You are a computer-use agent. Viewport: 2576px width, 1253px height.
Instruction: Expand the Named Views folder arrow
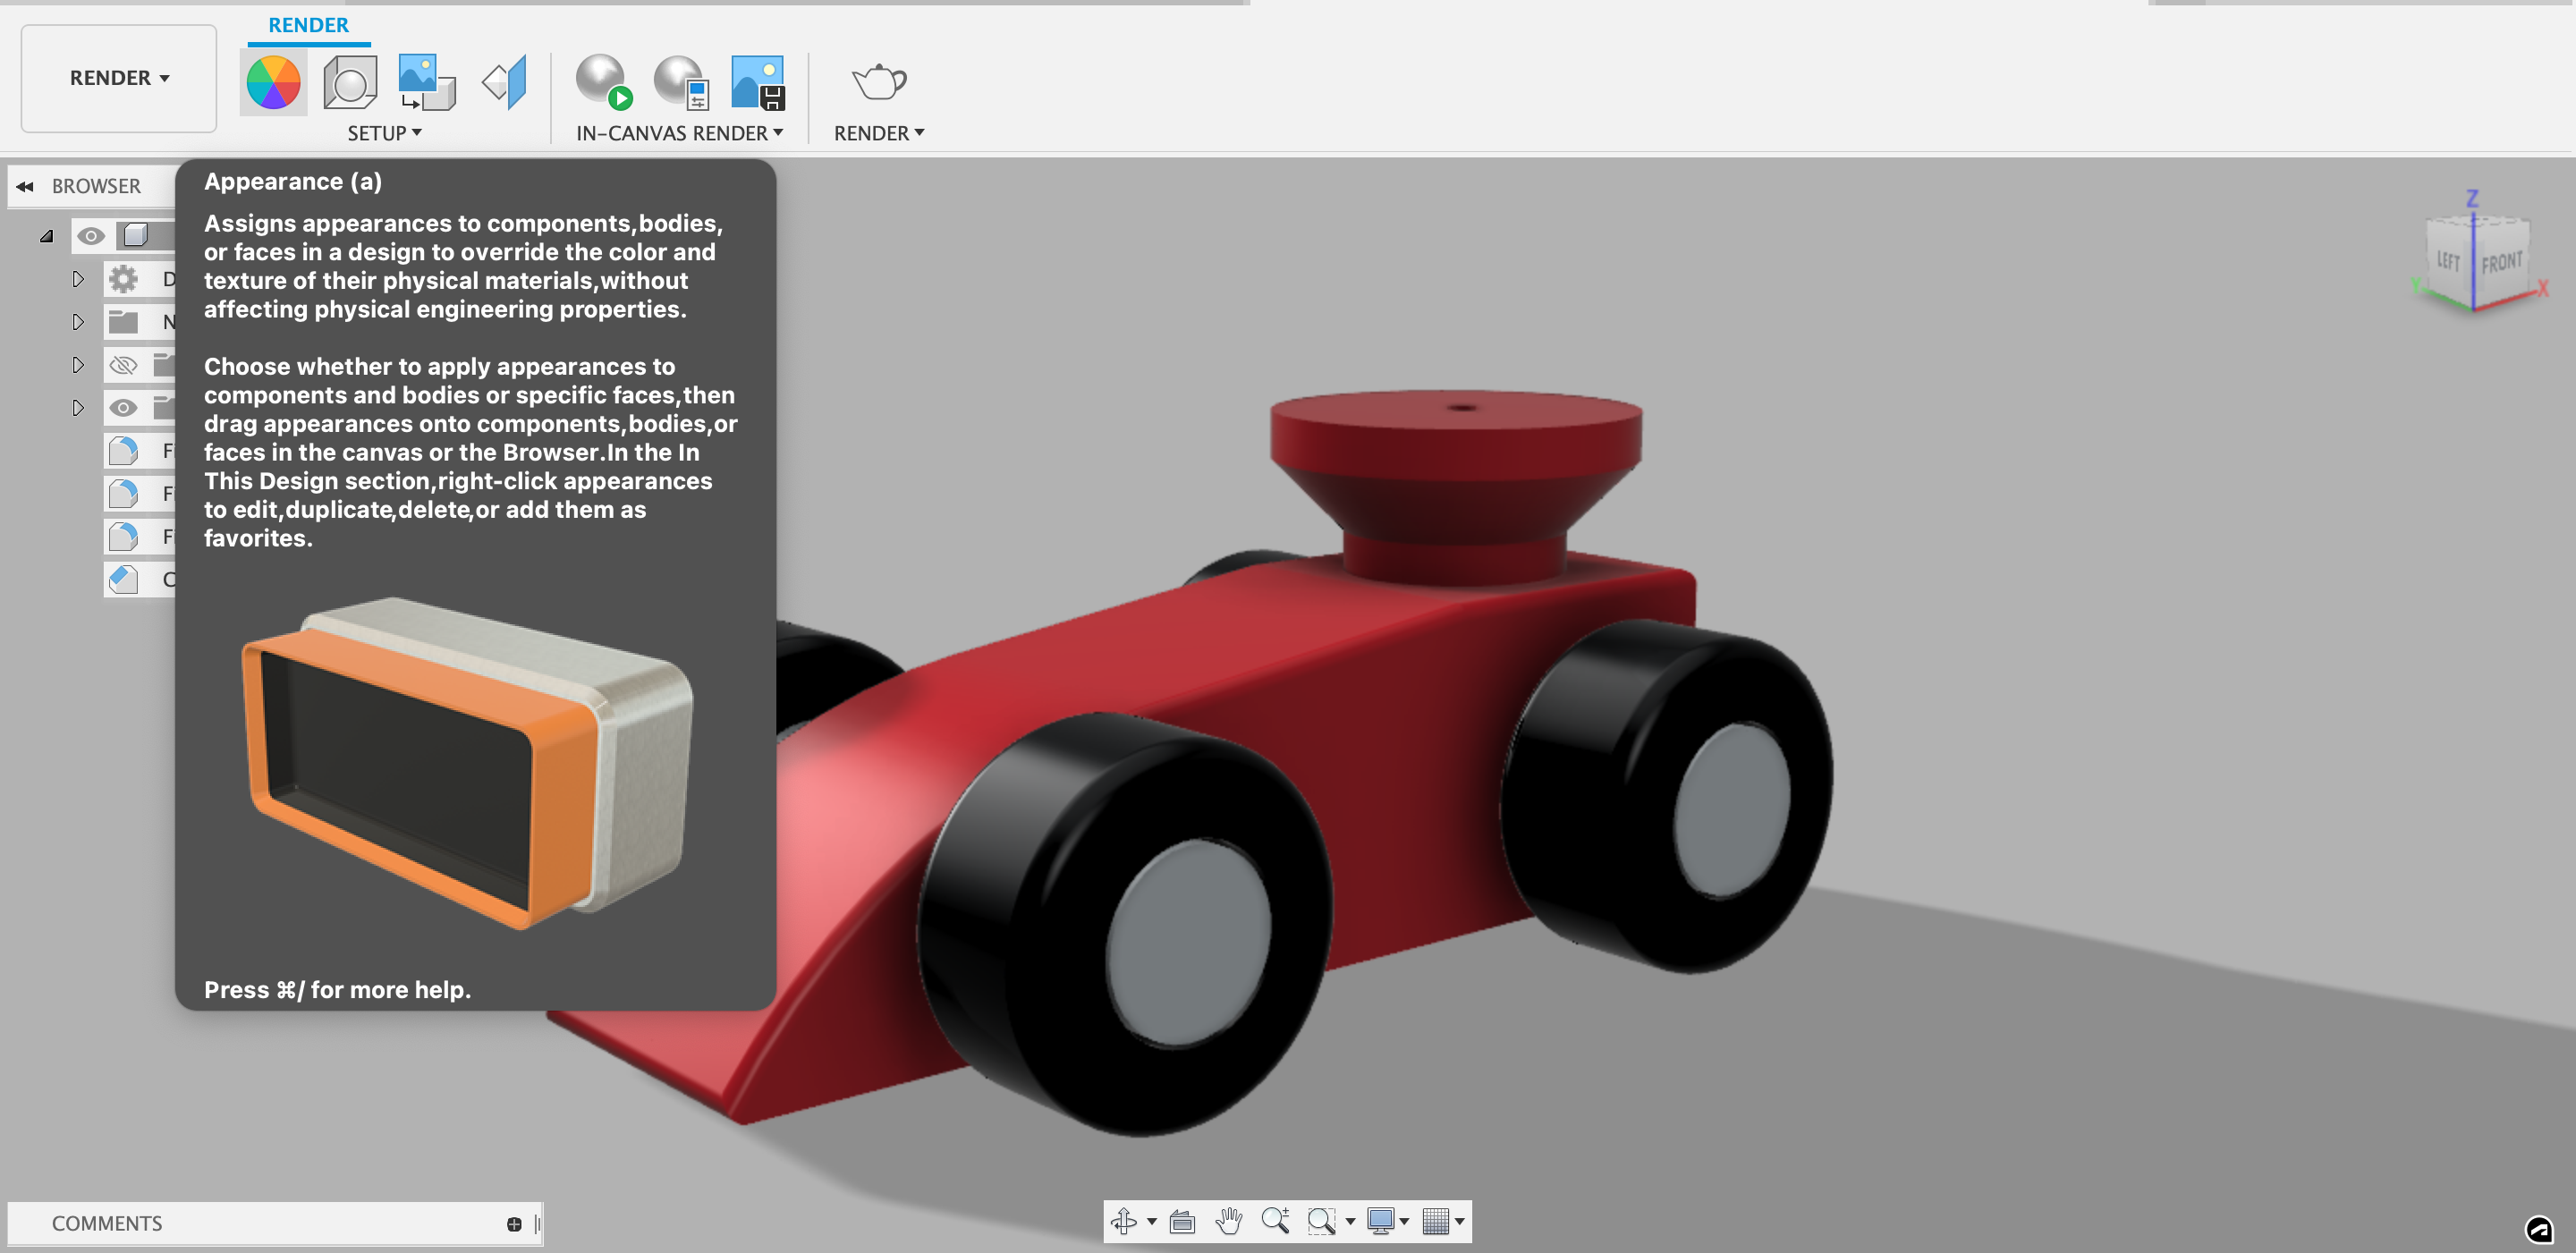coord(79,321)
